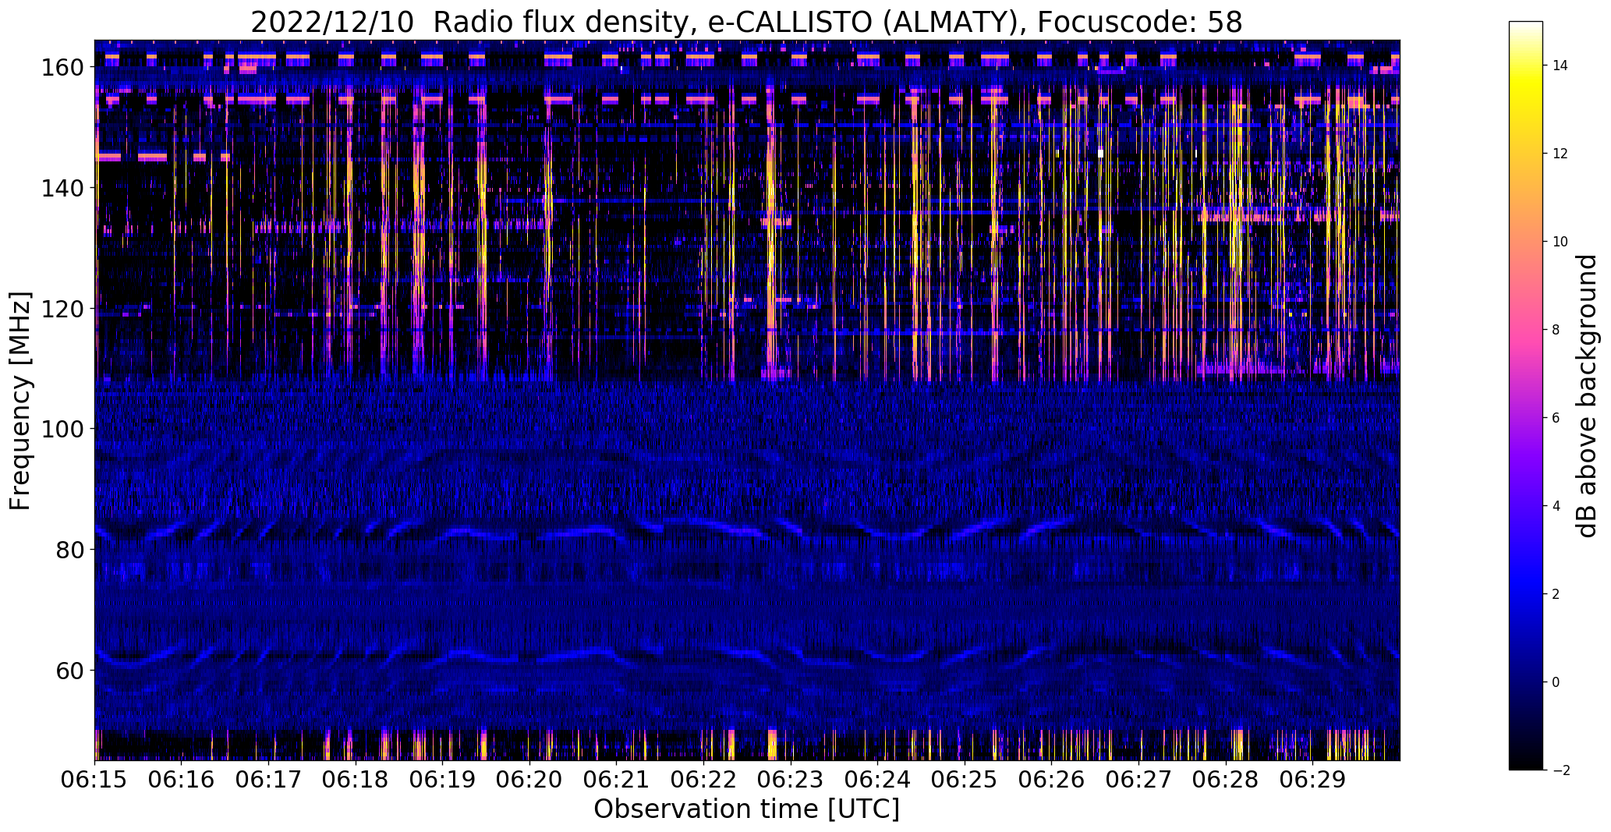Select the 06:16 time tick label
The width and height of the screenshot is (1611, 832).
pyautogui.click(x=182, y=780)
